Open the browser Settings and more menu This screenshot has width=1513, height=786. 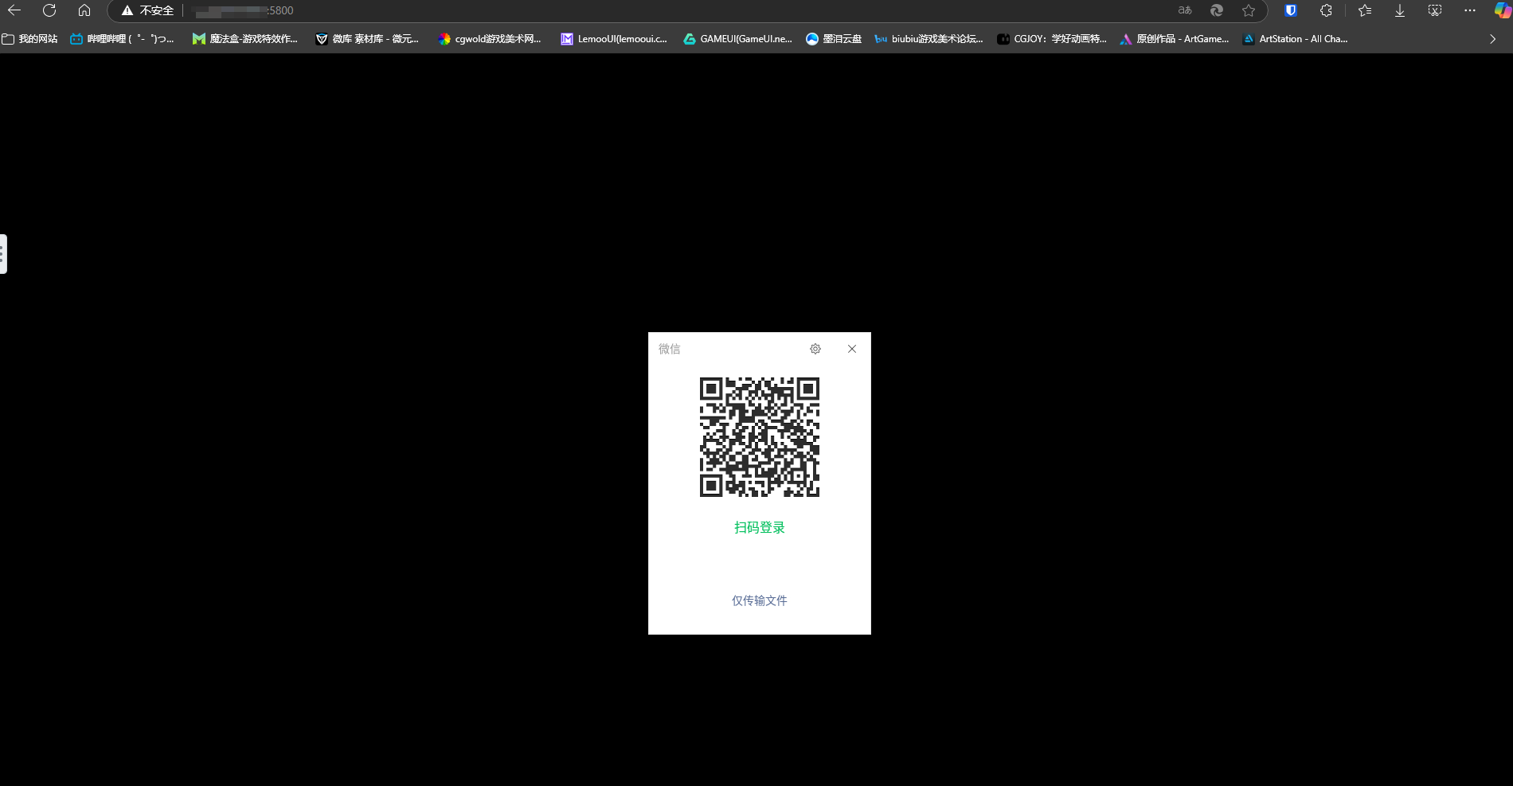click(x=1470, y=10)
